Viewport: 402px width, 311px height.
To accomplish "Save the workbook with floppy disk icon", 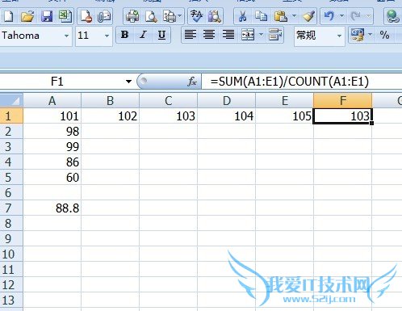I will point(47,16).
